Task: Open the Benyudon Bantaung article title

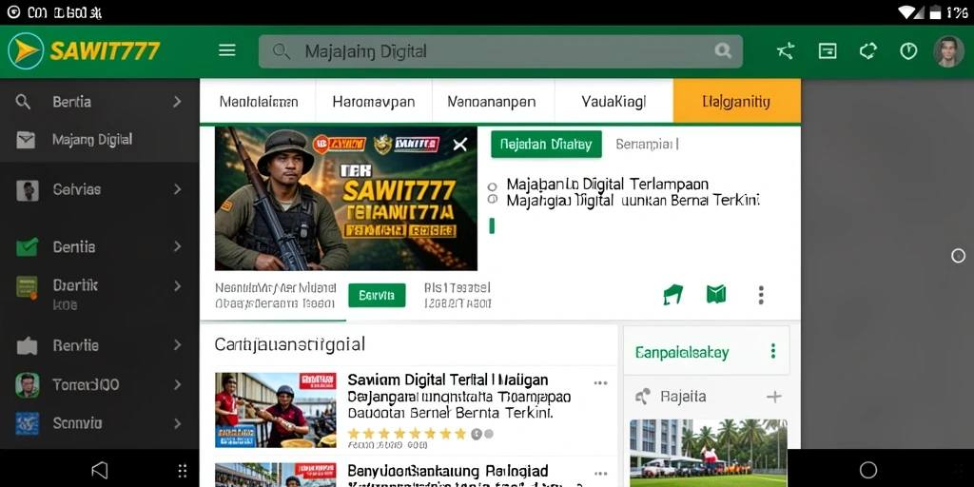Action: (x=448, y=471)
